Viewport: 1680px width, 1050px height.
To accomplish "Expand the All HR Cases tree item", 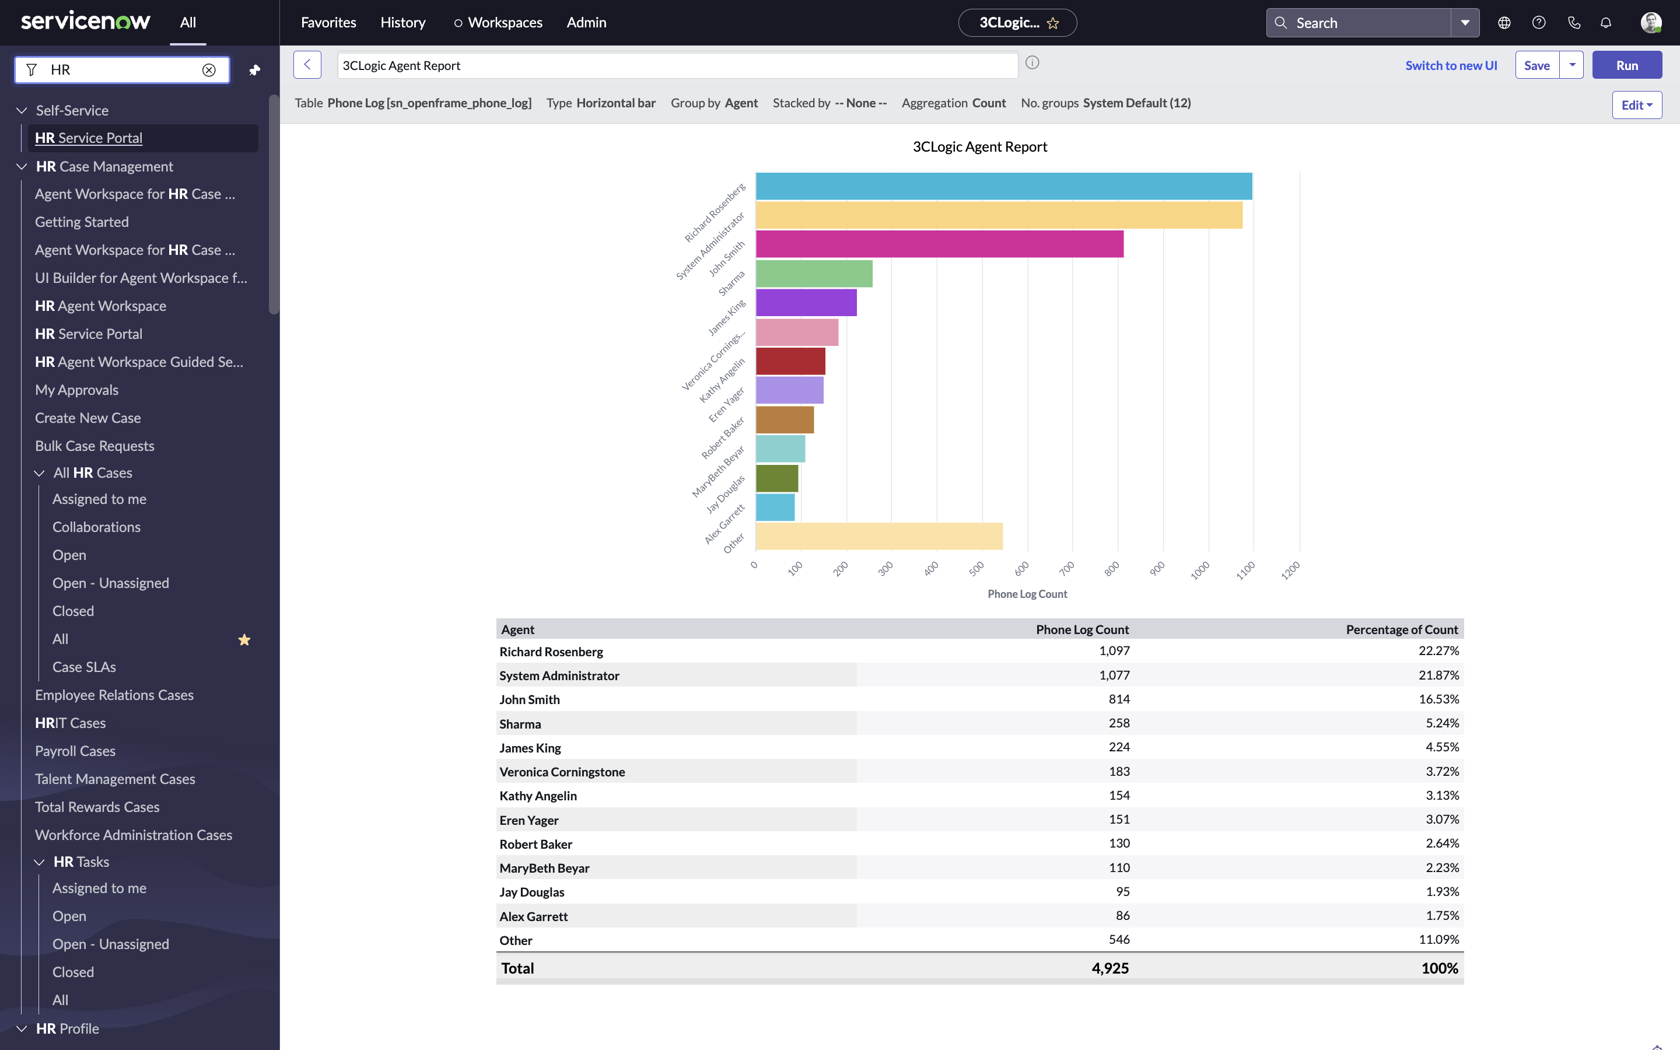I will click(x=36, y=472).
